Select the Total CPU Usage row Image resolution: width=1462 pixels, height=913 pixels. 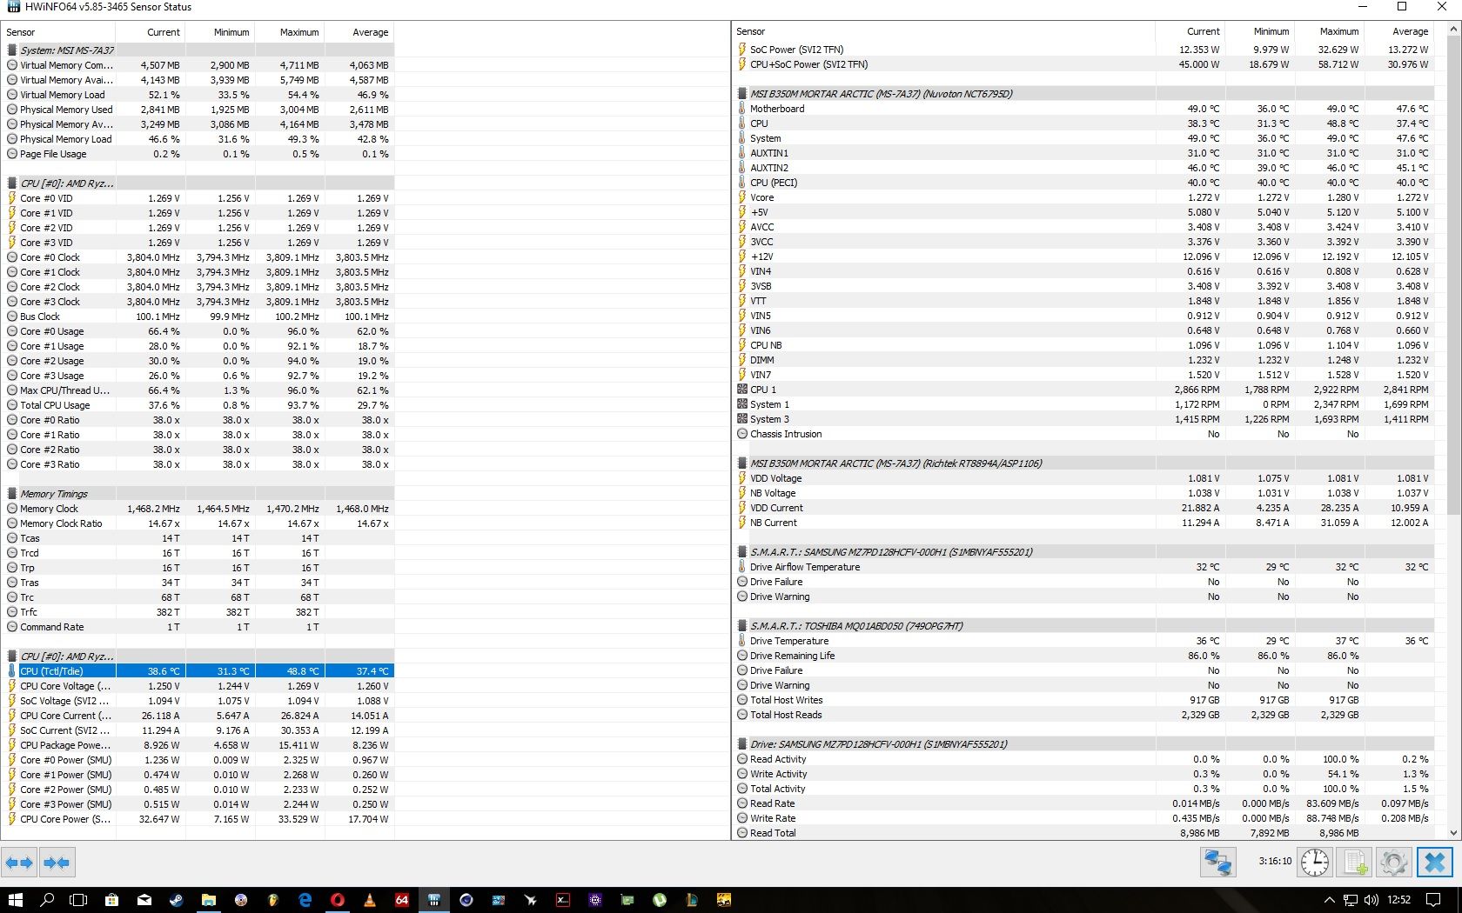[x=199, y=404]
